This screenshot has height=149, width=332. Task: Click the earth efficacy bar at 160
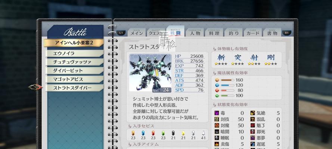[x=227, y=80]
